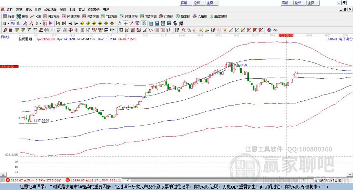Launch the 赢家轮 wheel tool
Viewport: 353px width, 190px height.
(183, 17)
